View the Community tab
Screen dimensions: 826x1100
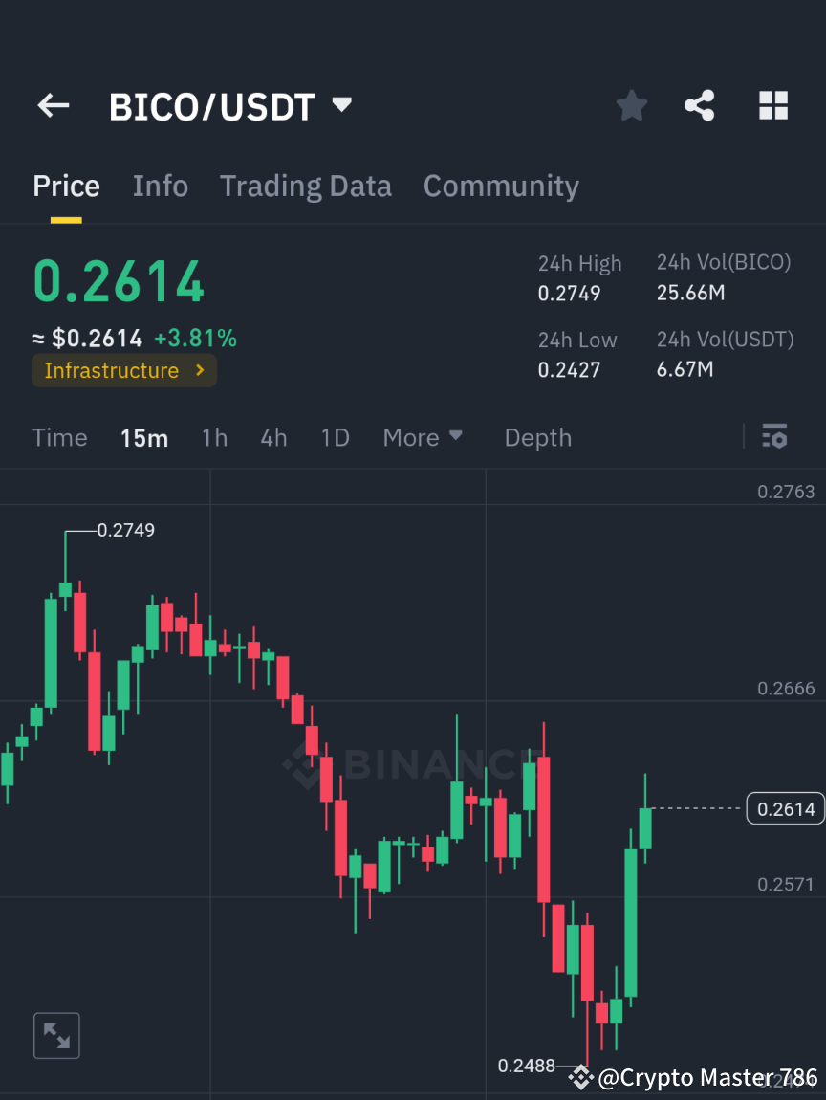coord(501,186)
